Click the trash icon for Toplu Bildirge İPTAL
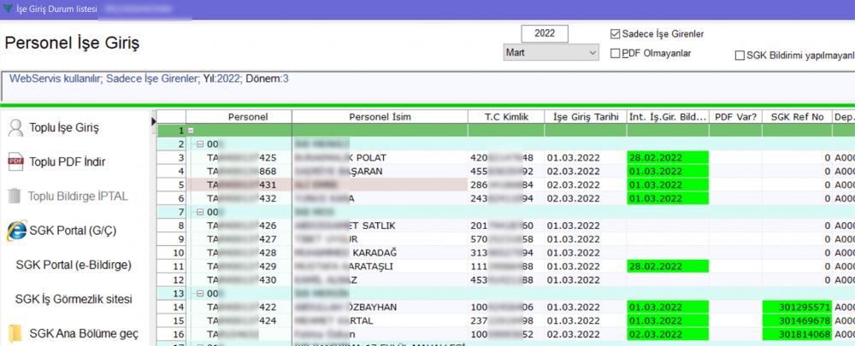 [x=15, y=196]
